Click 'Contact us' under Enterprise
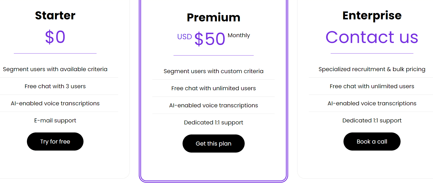 372,37
